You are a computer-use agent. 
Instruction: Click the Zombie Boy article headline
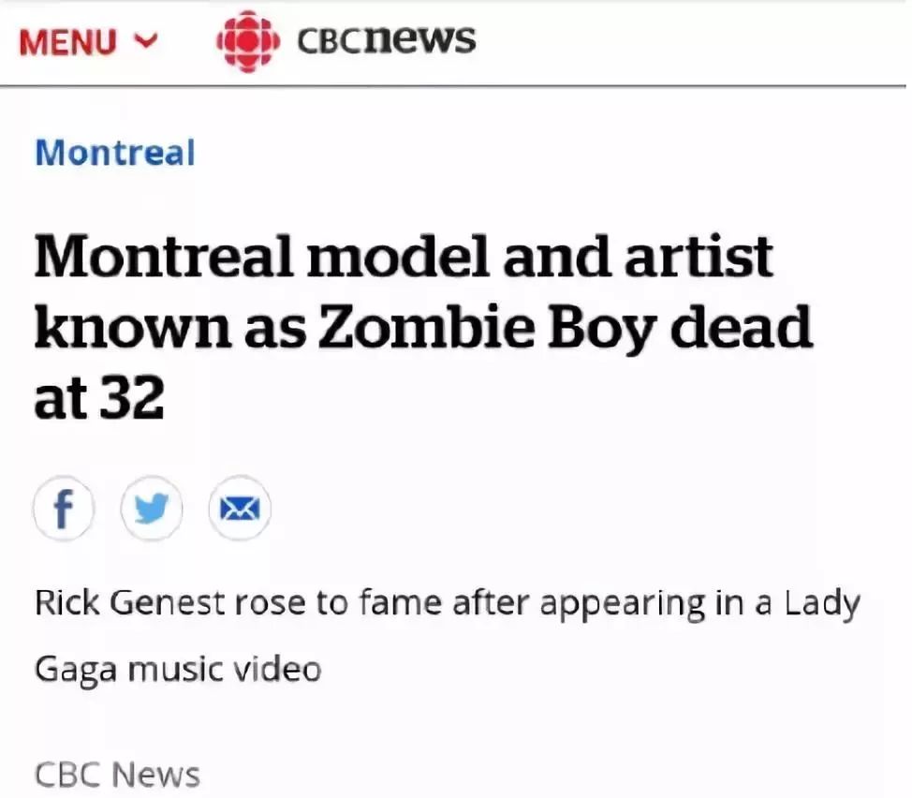[x=423, y=326]
